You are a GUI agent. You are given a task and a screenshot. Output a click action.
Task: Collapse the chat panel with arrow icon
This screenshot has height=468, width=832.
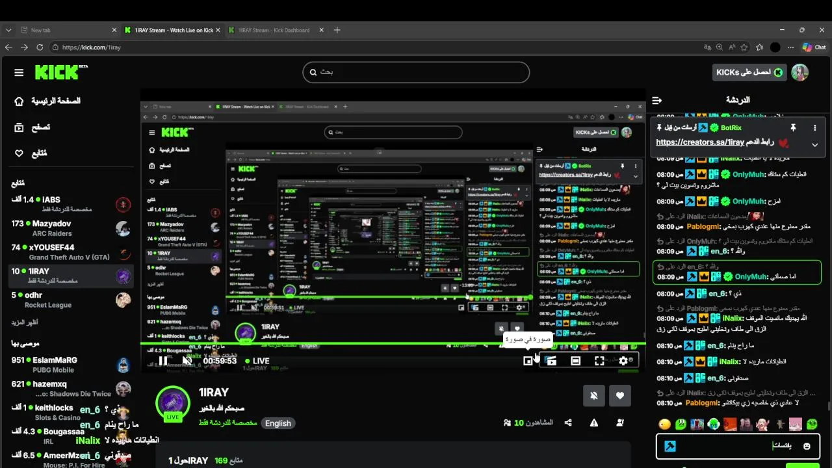pos(656,100)
